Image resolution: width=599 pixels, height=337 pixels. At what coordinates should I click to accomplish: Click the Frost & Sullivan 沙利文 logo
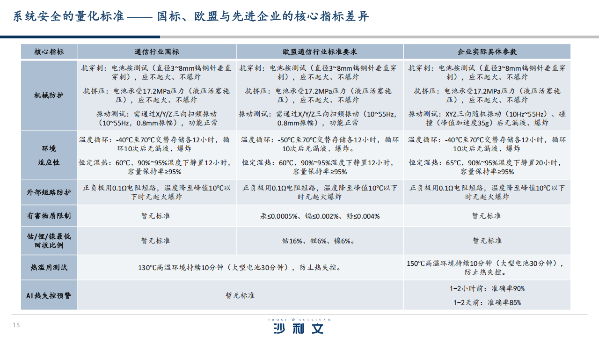pyautogui.click(x=299, y=326)
